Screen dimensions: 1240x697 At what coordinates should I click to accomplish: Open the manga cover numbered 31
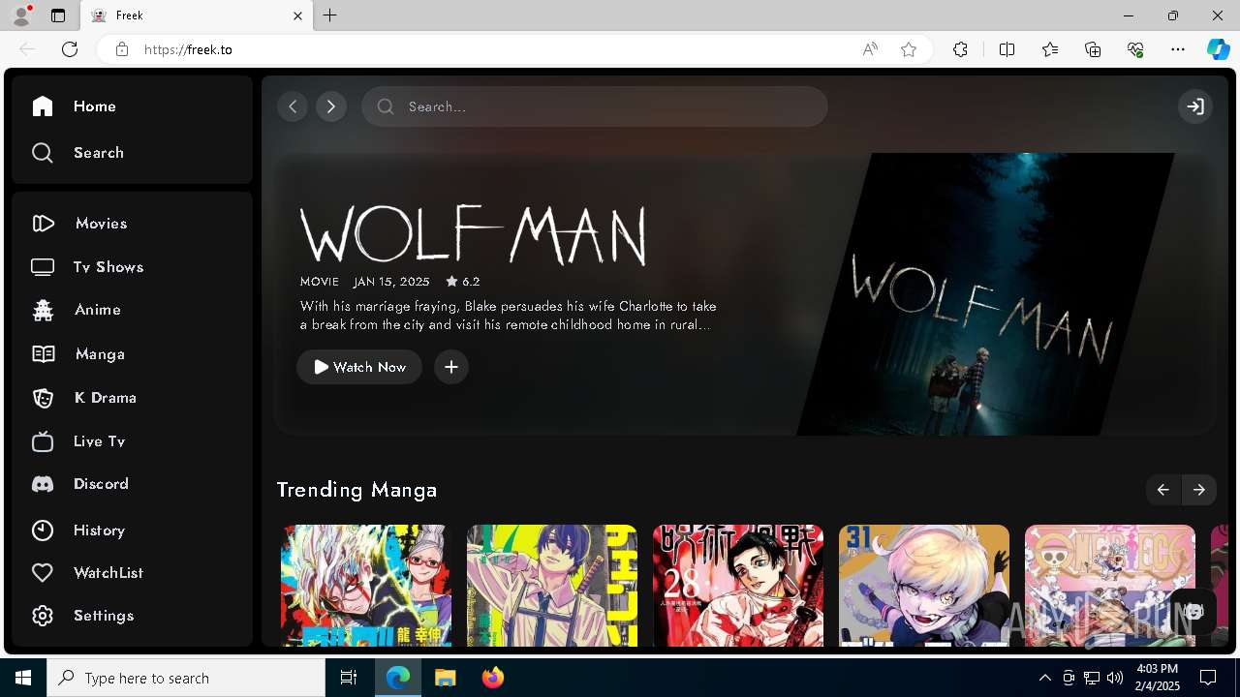click(924, 586)
